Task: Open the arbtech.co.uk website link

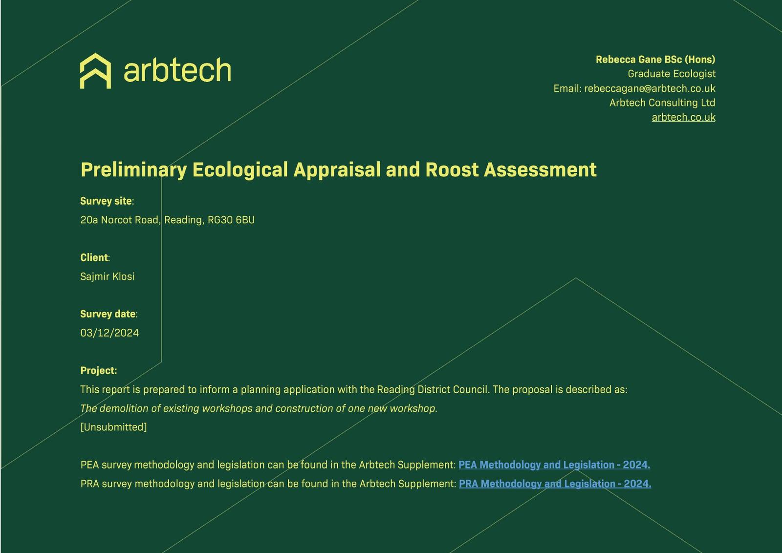Action: (x=683, y=117)
